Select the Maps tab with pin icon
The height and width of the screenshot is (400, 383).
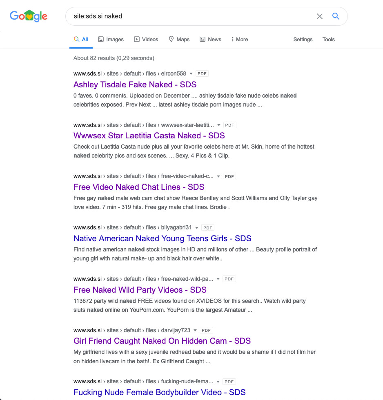[179, 39]
